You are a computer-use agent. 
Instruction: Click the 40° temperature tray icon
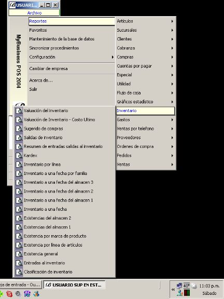tap(186, 286)
